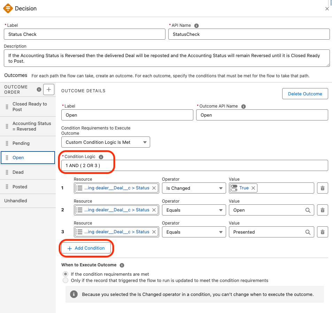Click the When to Execute Outcome info icon

click(122, 265)
